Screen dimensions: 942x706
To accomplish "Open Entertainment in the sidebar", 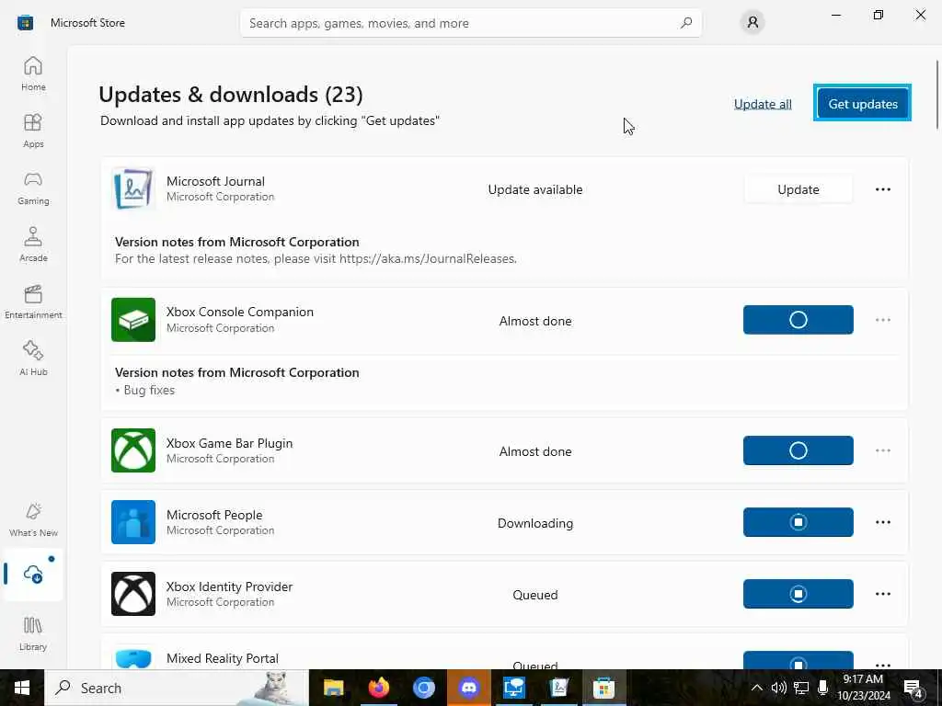I will [33, 302].
